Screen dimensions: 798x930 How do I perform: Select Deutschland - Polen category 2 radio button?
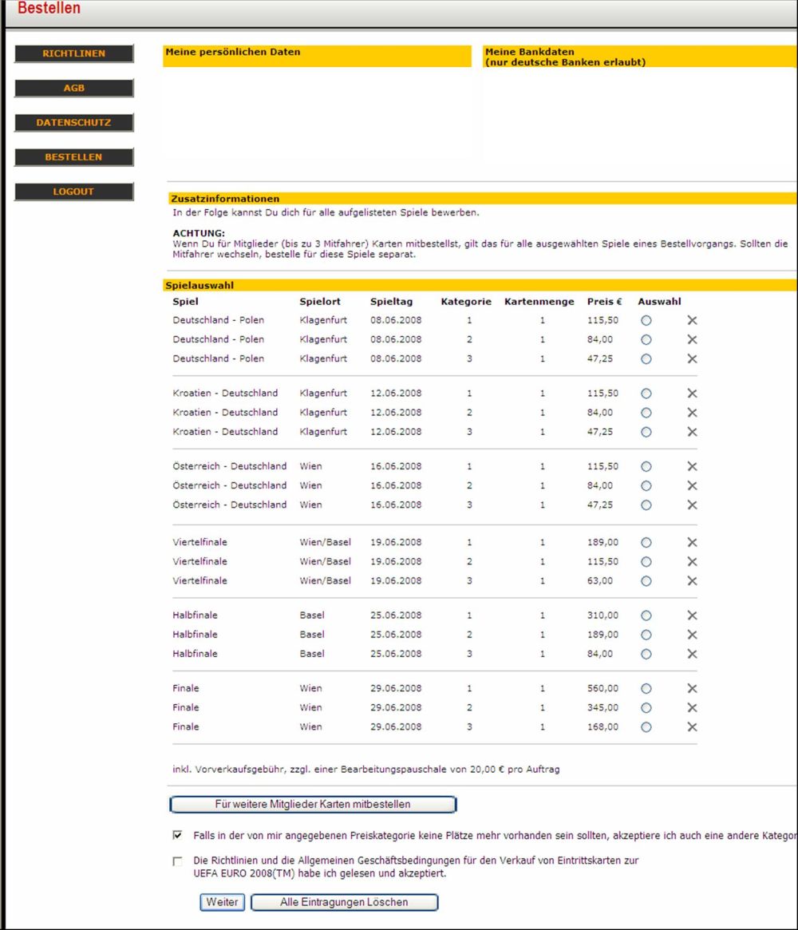point(646,339)
